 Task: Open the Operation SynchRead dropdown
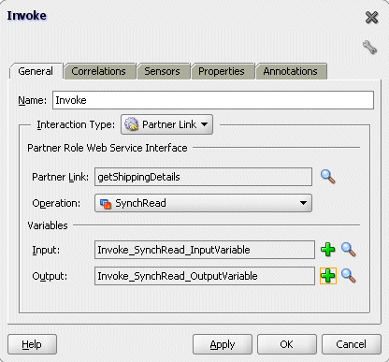pos(203,203)
